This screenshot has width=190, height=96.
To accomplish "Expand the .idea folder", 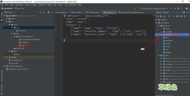I will [x=7, y=19].
